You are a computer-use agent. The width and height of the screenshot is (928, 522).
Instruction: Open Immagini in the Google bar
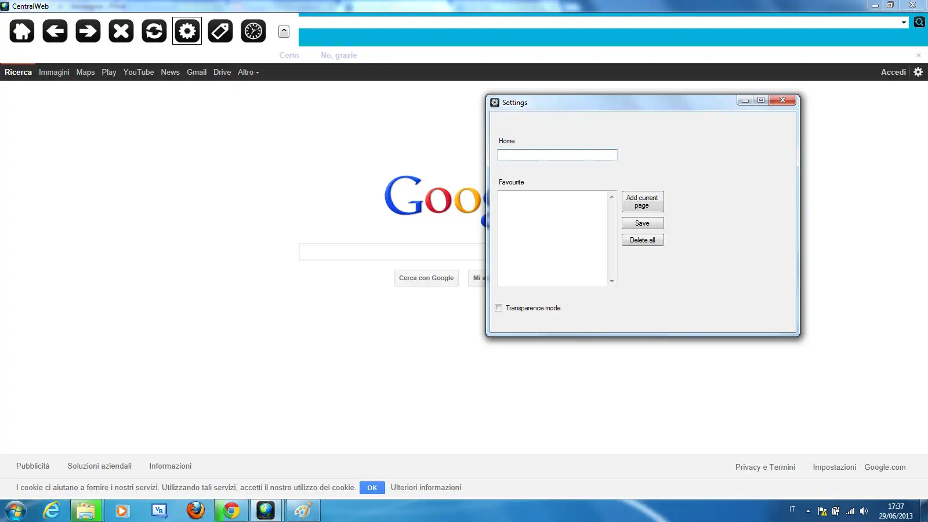point(54,72)
